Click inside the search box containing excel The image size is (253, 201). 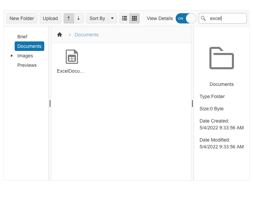[226, 18]
